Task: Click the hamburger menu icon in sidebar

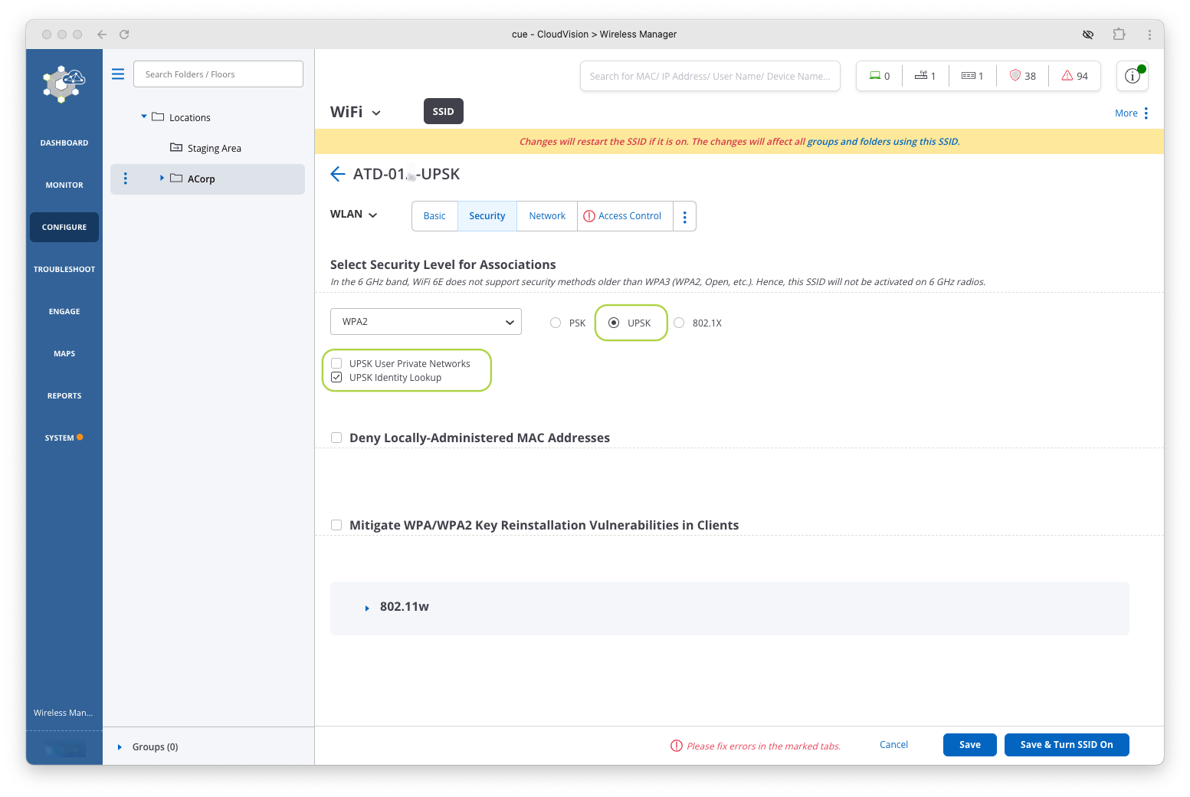Action: [x=118, y=74]
